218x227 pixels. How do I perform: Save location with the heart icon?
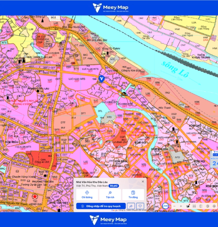tap(140, 206)
